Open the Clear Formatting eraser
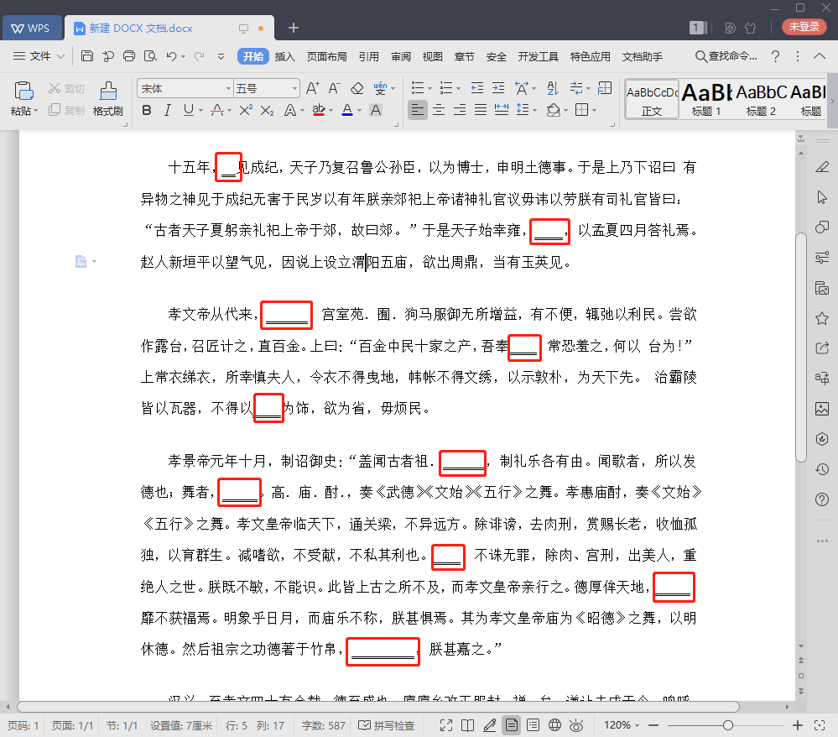 click(357, 87)
